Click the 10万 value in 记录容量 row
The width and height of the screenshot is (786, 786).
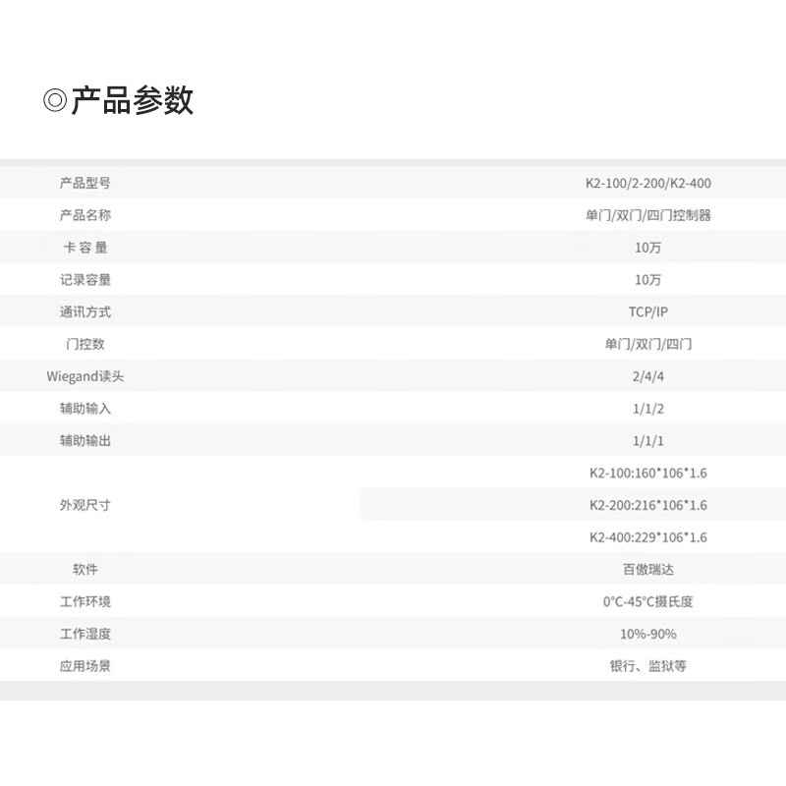click(x=647, y=280)
